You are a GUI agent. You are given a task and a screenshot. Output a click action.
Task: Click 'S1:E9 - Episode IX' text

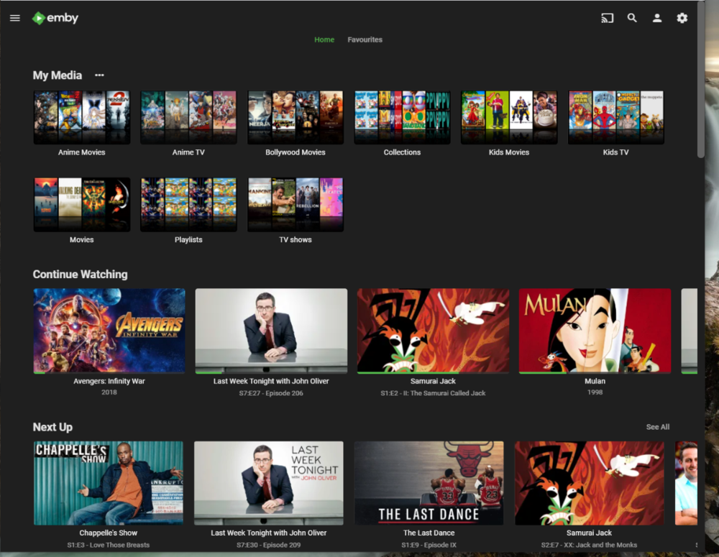click(429, 545)
